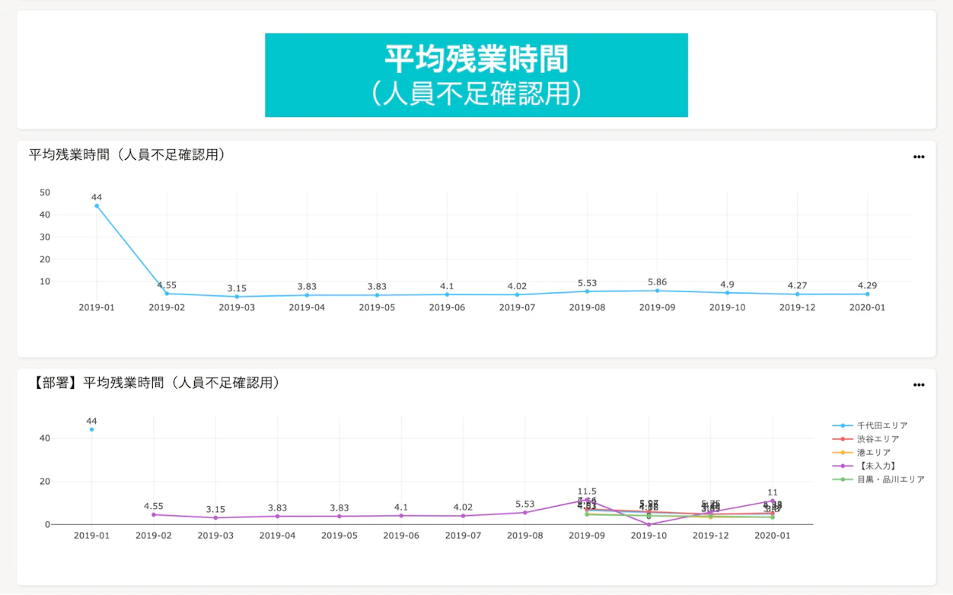Click the 4.1 value label in the 【部署】 chart
This screenshot has width=953, height=595.
point(401,508)
